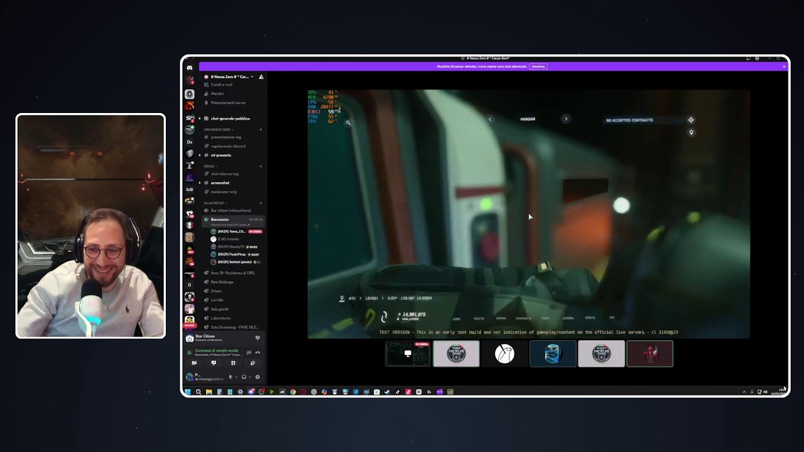The height and width of the screenshot is (452, 804).
Task: Add a channel to ORG NEXUS ZERO
Action: pos(261,129)
